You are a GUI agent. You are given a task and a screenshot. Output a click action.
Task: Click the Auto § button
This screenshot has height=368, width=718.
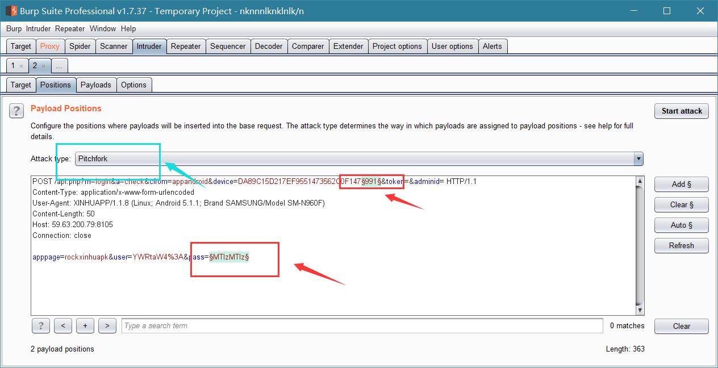(682, 225)
